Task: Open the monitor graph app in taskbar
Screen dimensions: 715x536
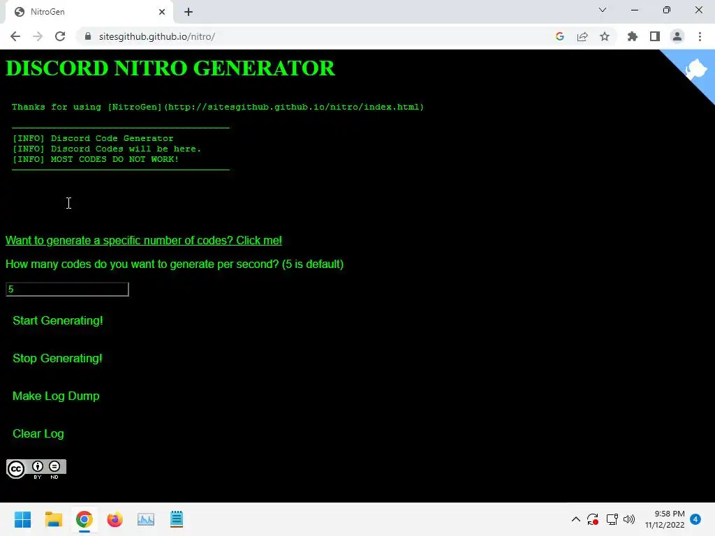Action: 146,519
